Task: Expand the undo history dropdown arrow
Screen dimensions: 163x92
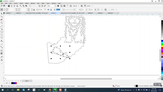Action: (32, 6)
